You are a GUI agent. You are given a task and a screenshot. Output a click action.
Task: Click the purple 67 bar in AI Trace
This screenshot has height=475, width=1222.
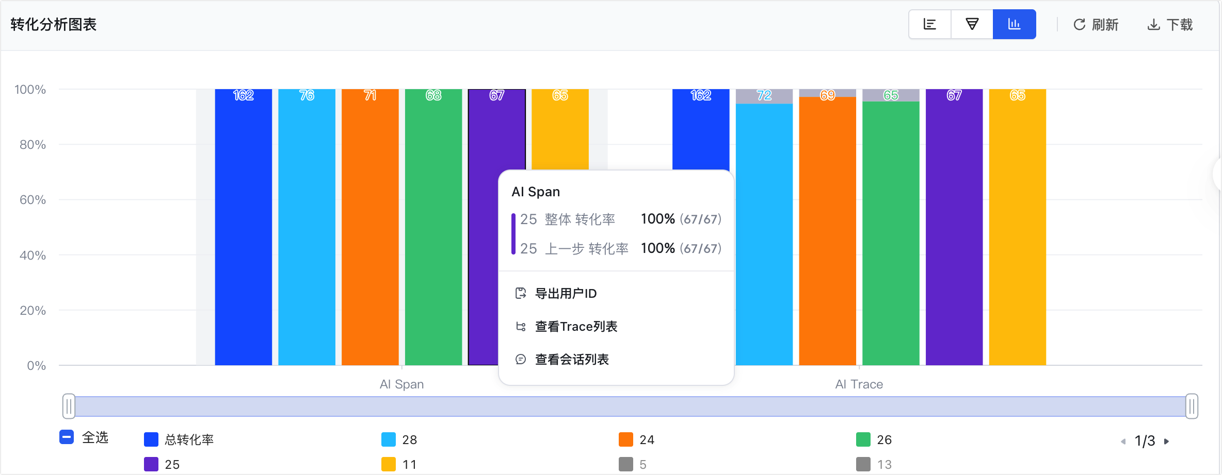[954, 227]
